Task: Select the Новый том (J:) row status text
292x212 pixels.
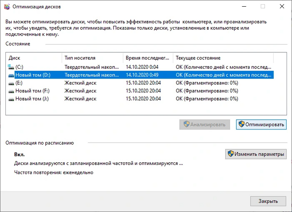Action: click(x=207, y=99)
